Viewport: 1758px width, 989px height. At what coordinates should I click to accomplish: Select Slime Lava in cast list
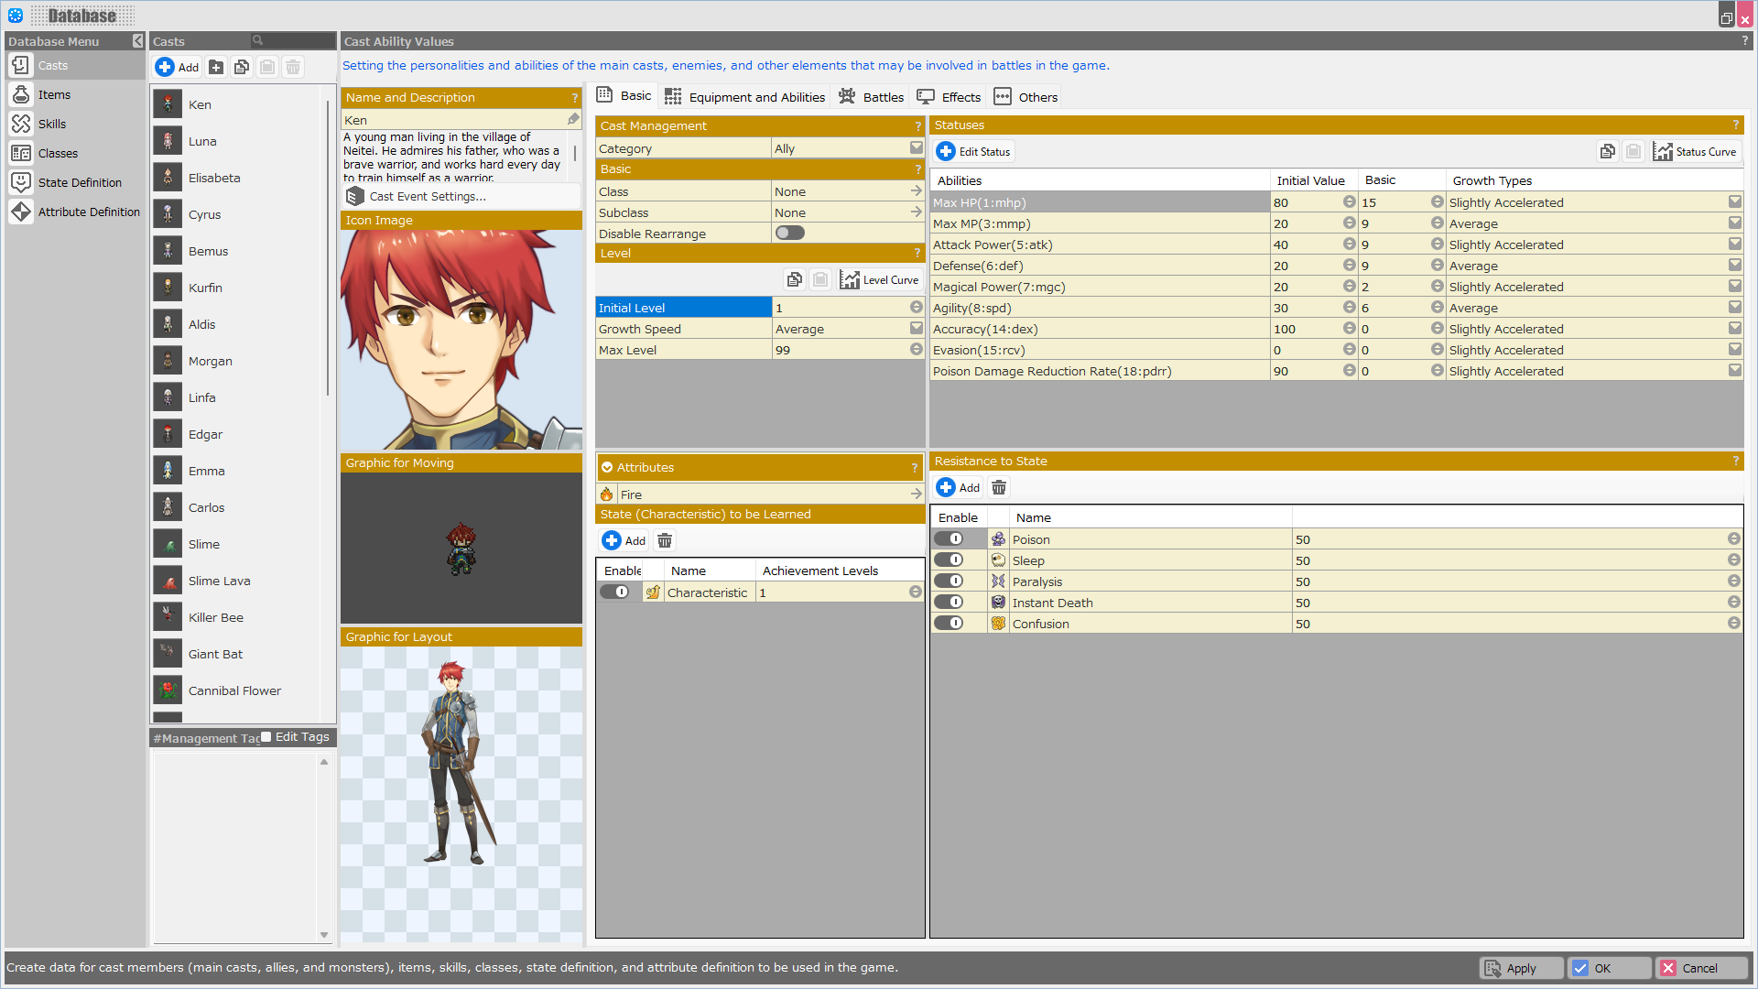pos(219,581)
